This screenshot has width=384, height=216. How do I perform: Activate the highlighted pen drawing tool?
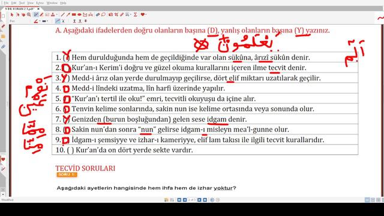(36, 14)
